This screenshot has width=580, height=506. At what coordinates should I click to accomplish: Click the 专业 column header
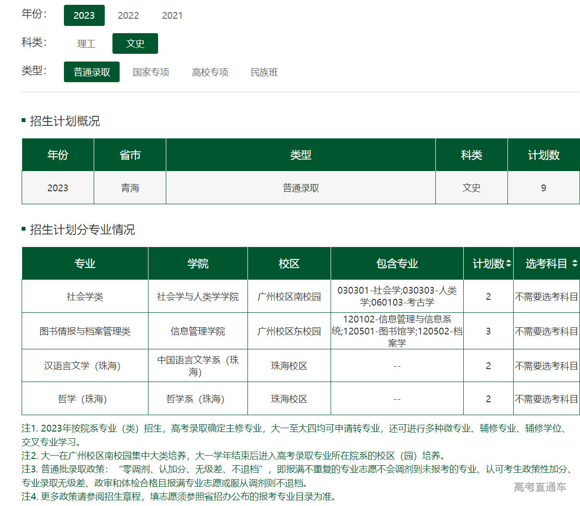(x=85, y=264)
